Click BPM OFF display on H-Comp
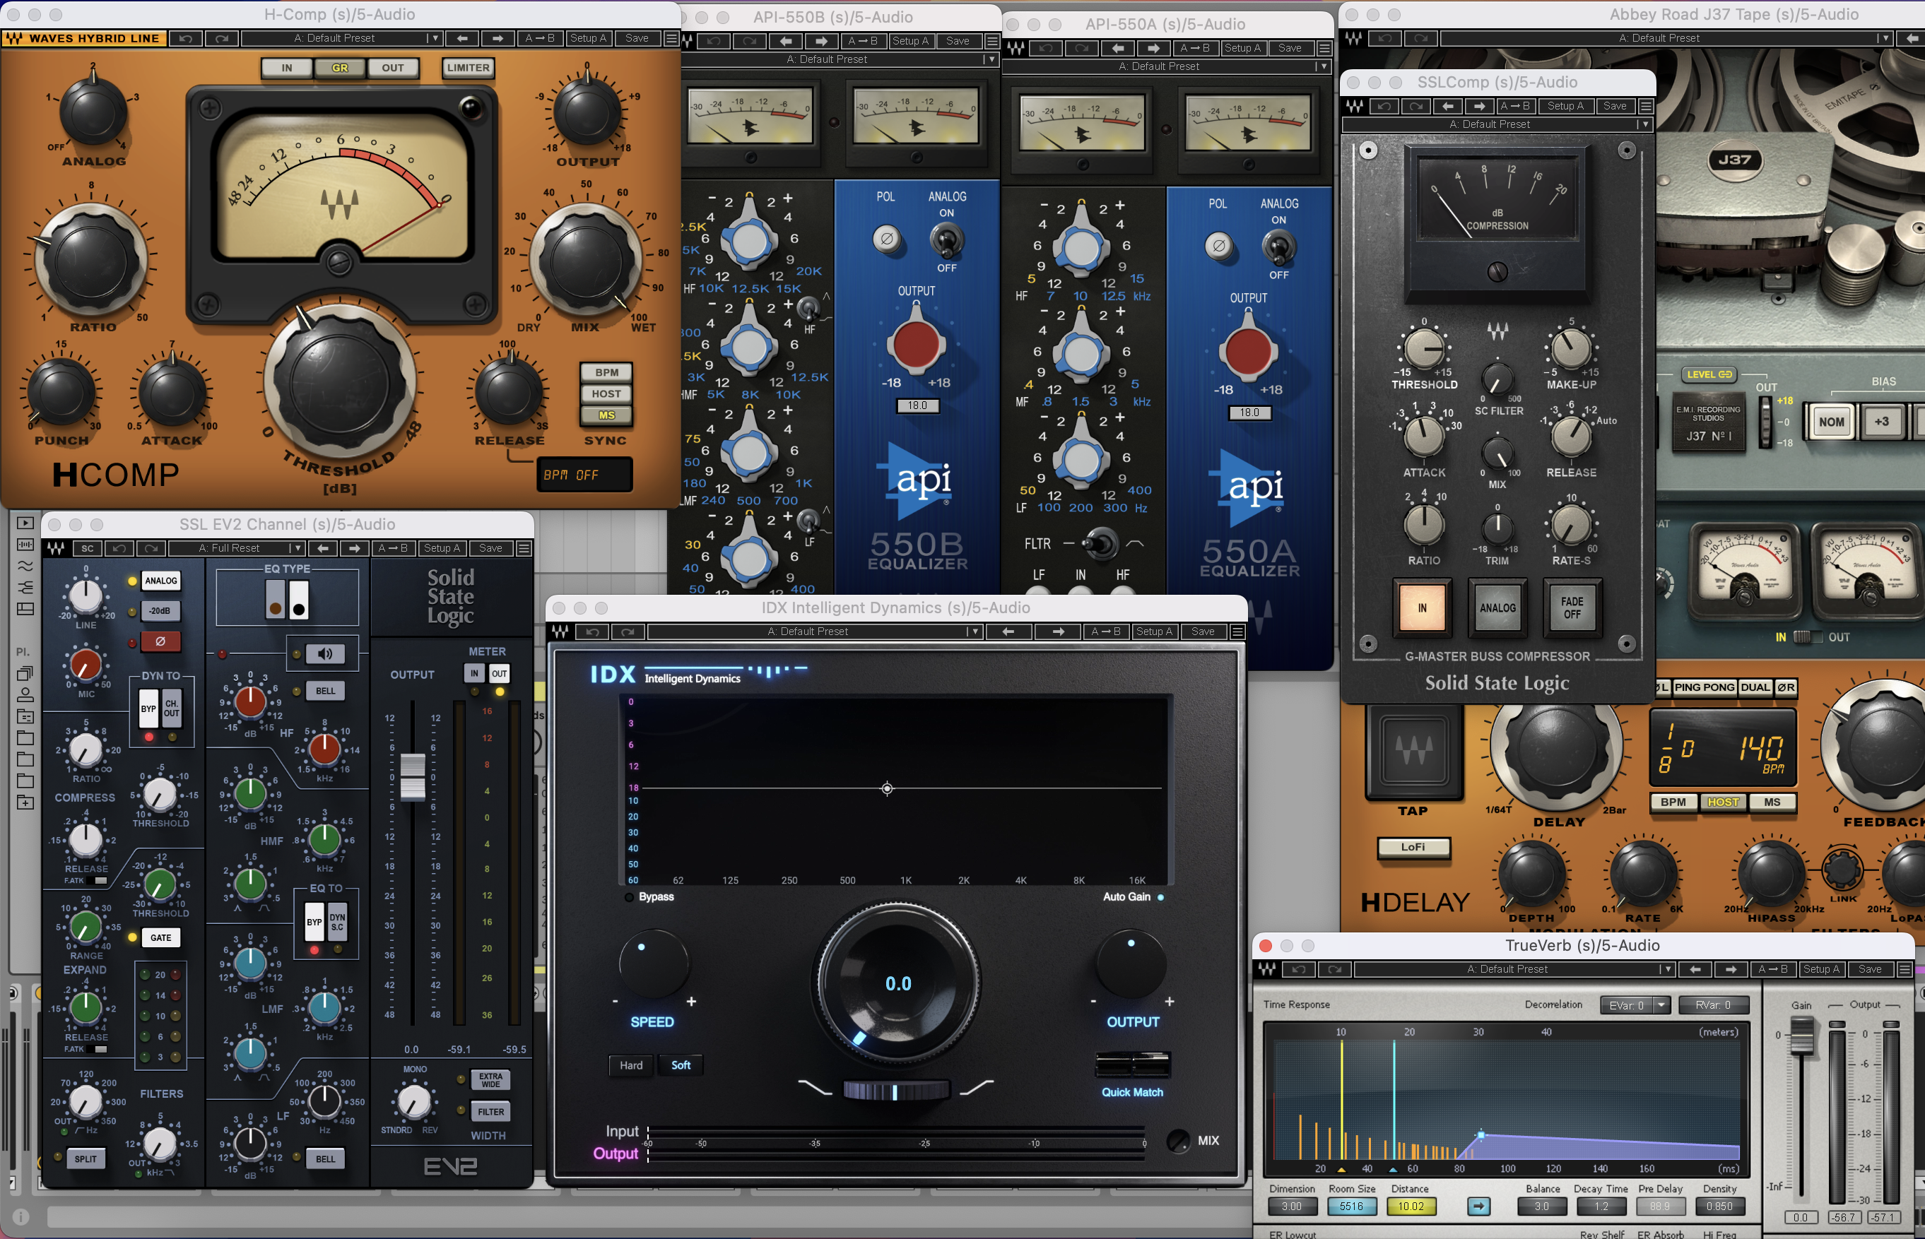The width and height of the screenshot is (1925, 1239). tap(584, 475)
